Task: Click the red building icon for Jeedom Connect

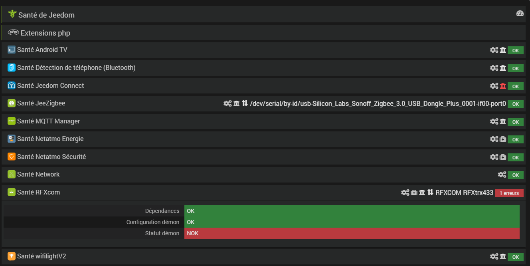Action: coord(503,86)
